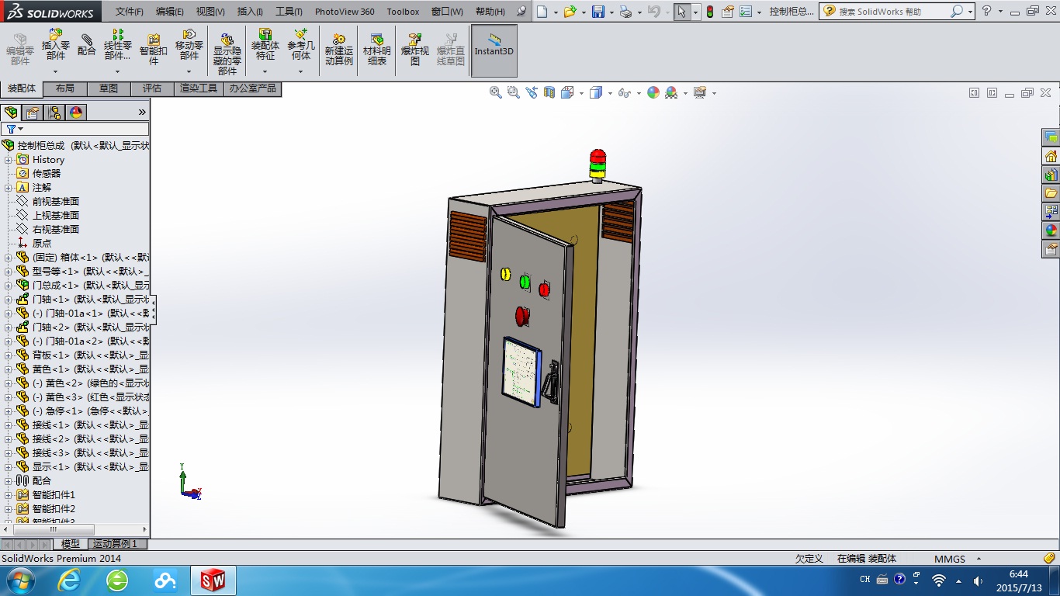Viewport: 1060px width, 596px height.
Task: Select the 配合 (Mate) tool
Action: pos(87,44)
